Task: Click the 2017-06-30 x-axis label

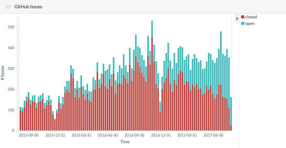Action: [214, 136]
